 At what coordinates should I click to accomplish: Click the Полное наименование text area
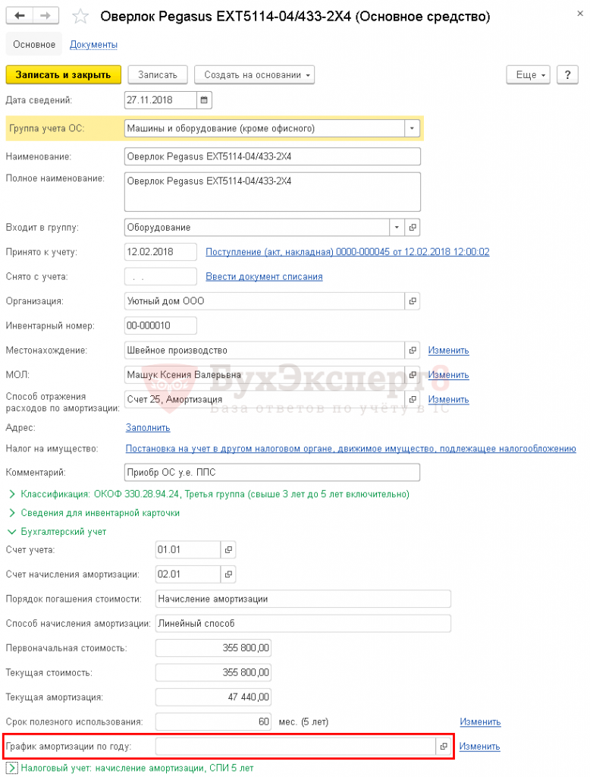point(272,192)
